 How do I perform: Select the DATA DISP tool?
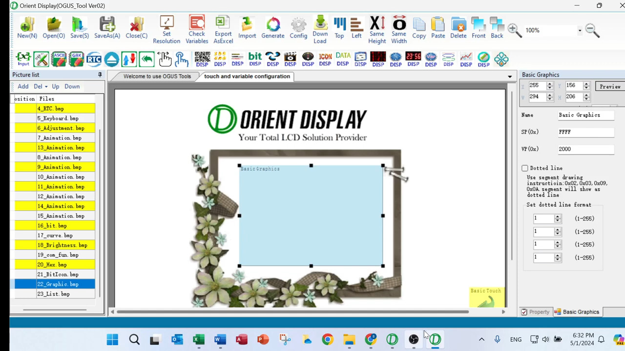click(343, 59)
